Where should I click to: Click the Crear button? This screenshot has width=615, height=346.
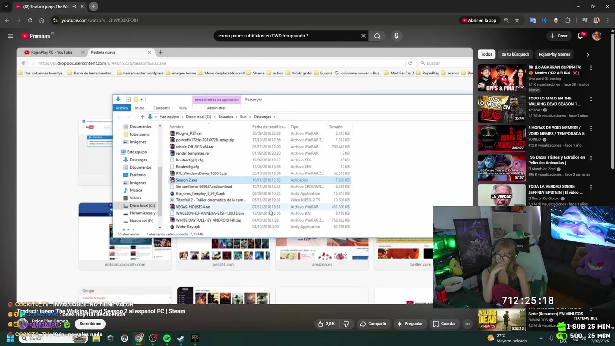tap(559, 36)
